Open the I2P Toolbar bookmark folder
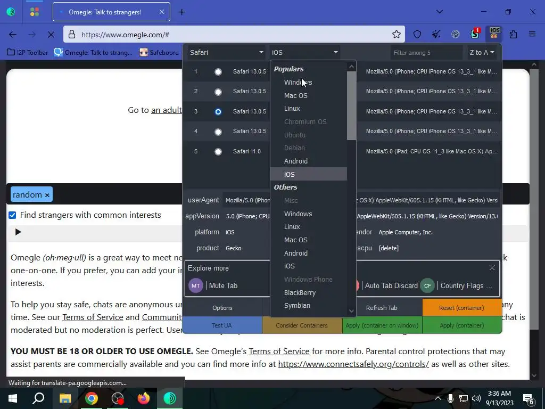The width and height of the screenshot is (545, 409). tap(28, 53)
